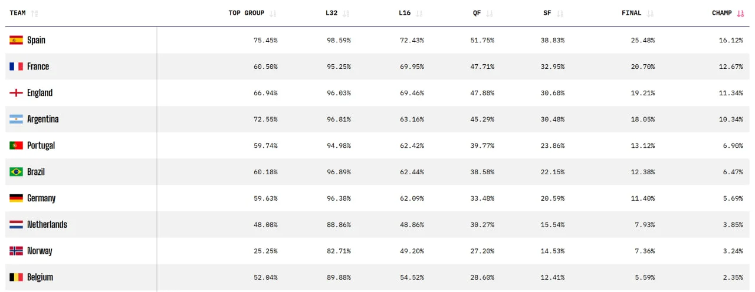
Task: Click the Belgium flag icon
Action: pyautogui.click(x=16, y=277)
